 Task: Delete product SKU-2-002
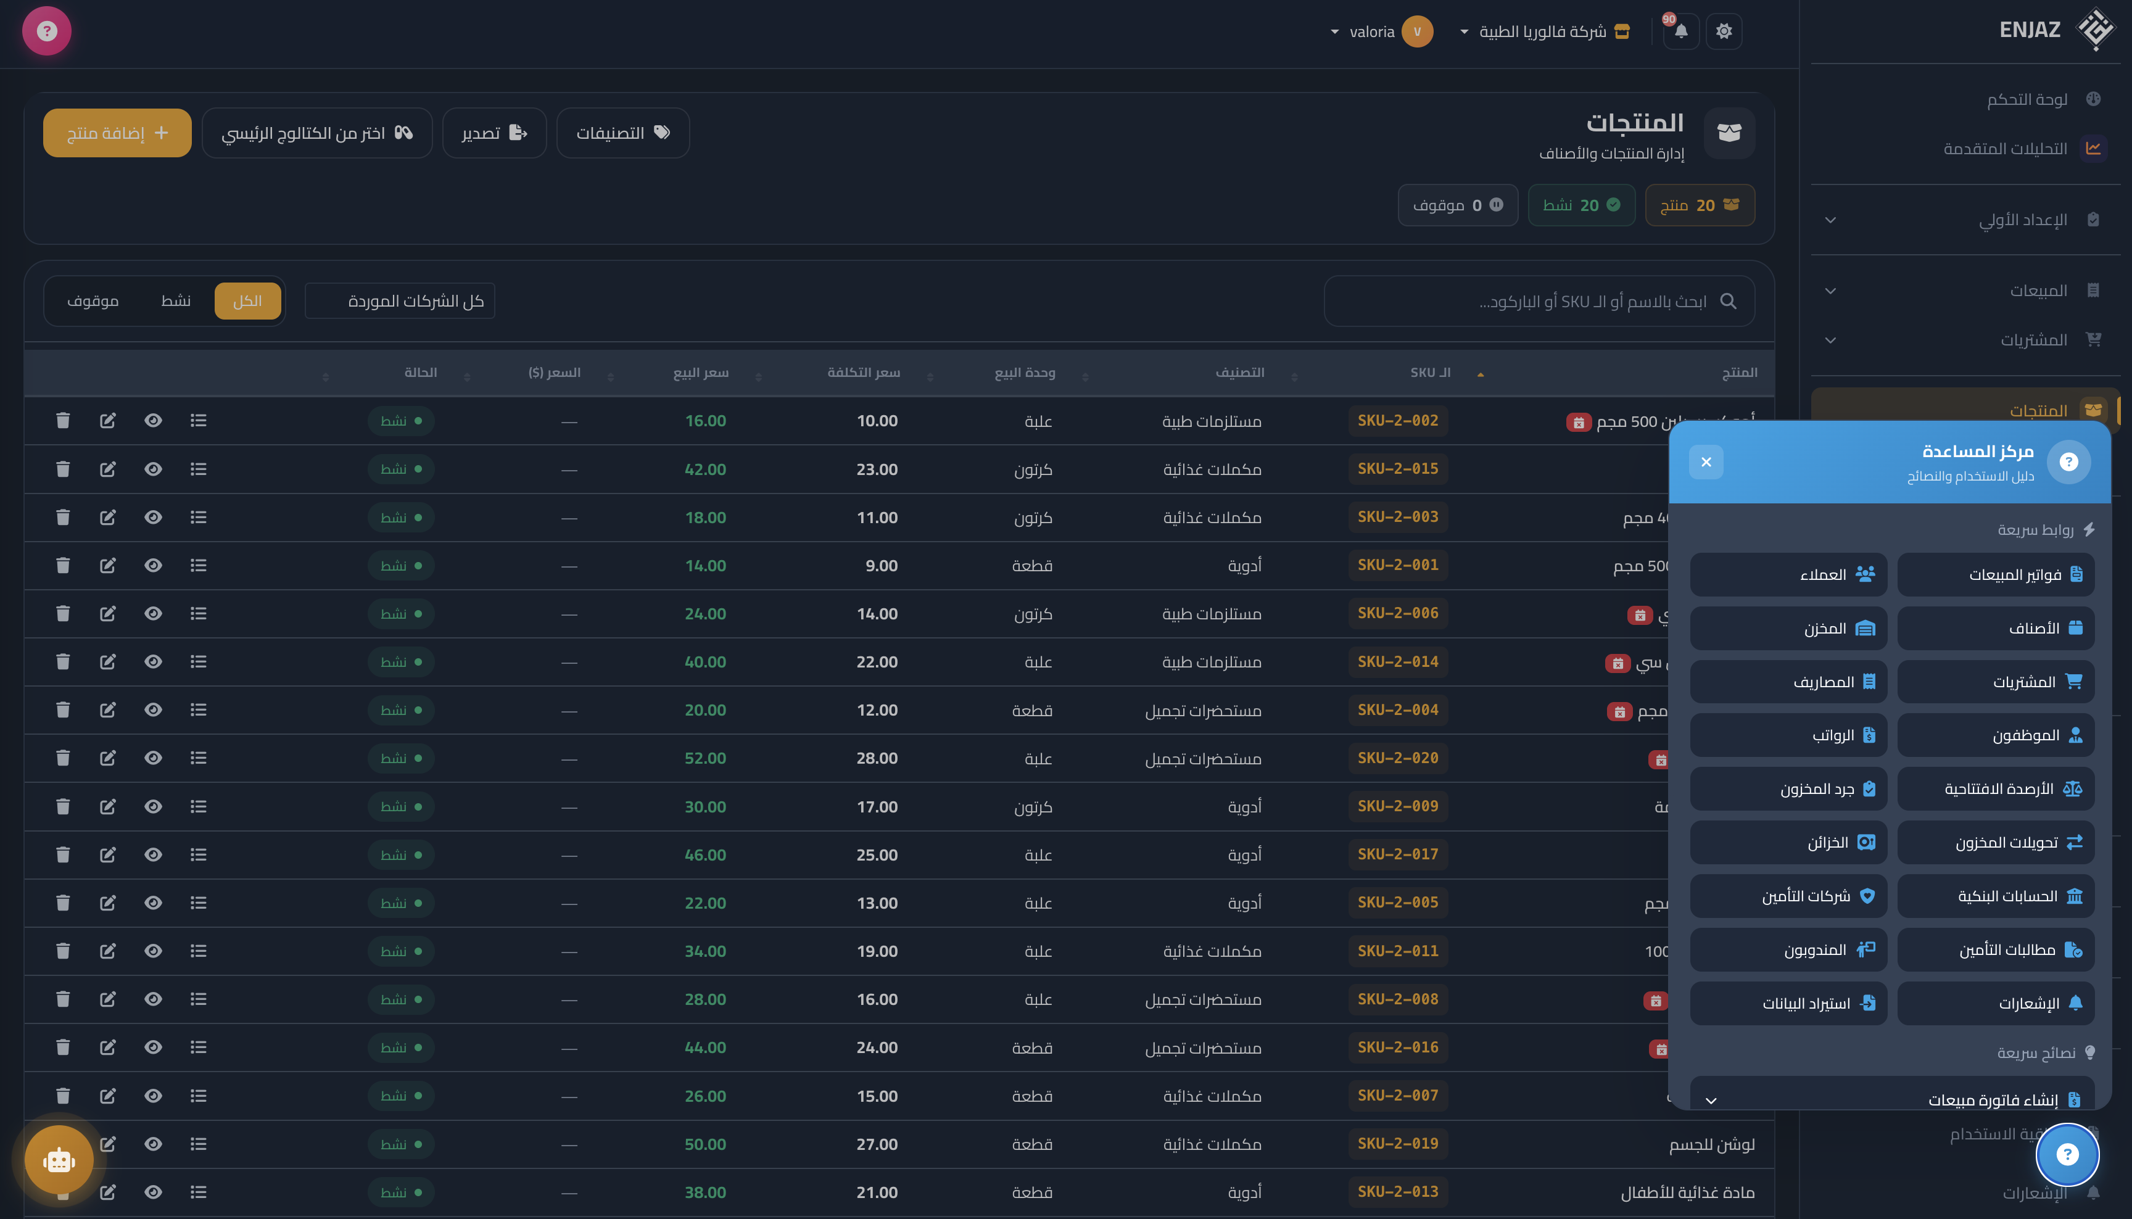(x=63, y=420)
